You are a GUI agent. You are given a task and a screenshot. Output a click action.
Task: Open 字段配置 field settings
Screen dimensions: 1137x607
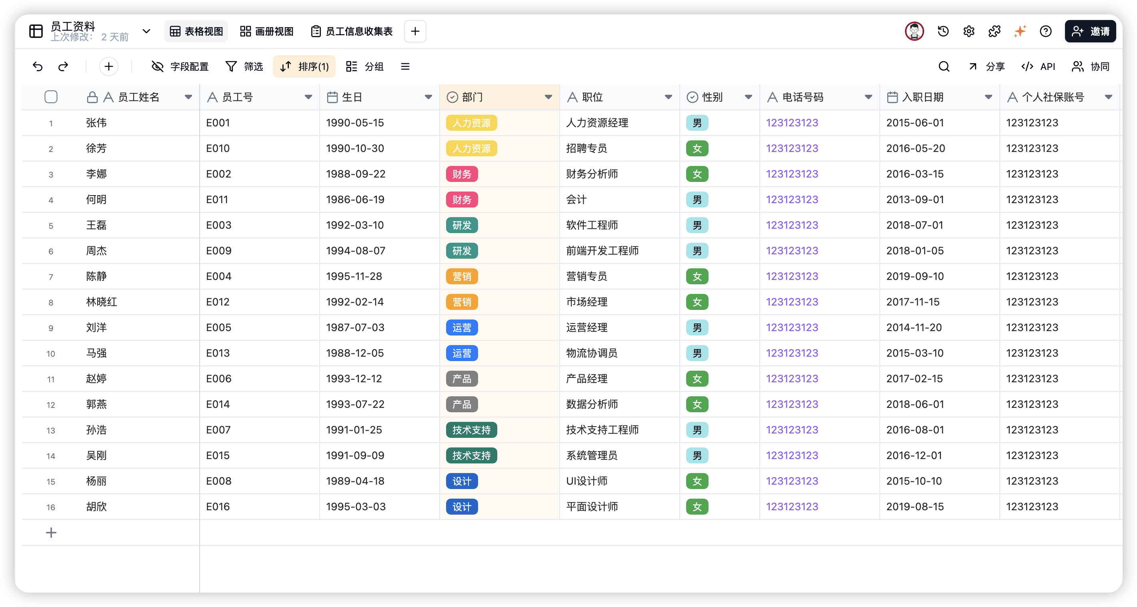click(x=180, y=67)
